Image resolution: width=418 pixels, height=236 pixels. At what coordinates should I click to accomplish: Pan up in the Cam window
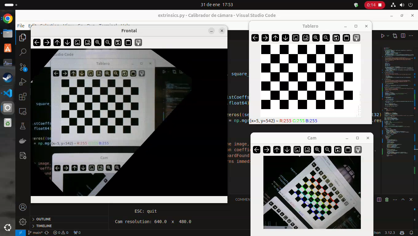click(277, 150)
